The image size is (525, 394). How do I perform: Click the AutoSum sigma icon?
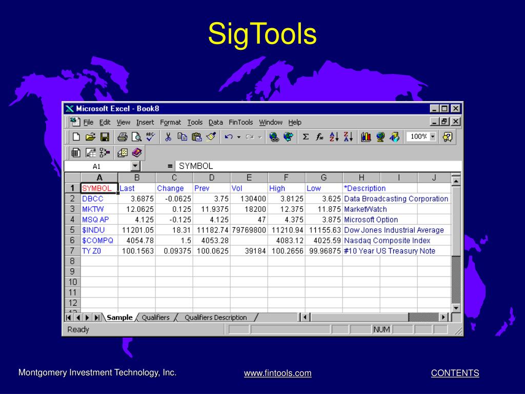(306, 136)
